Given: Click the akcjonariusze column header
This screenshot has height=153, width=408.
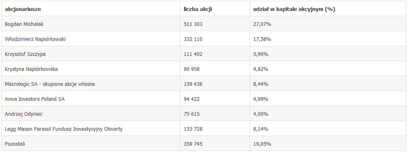Looking at the screenshot, I should (x=23, y=9).
